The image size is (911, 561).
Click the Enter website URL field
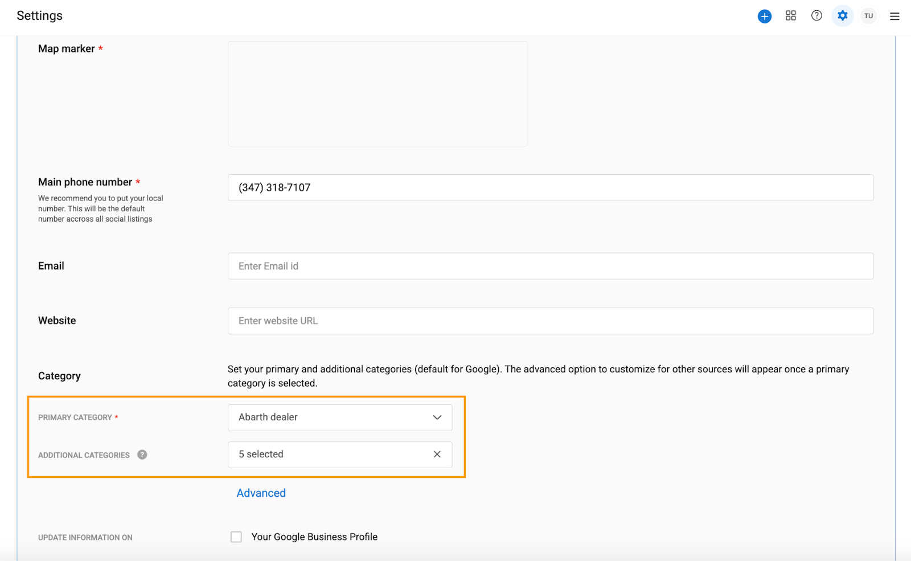(x=551, y=321)
